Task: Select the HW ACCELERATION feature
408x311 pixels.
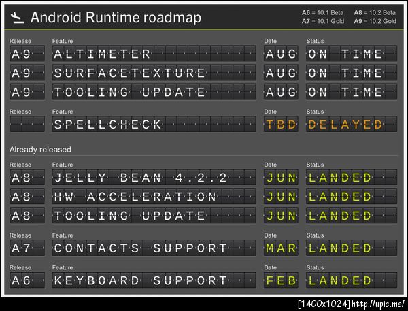Action: tap(154, 197)
